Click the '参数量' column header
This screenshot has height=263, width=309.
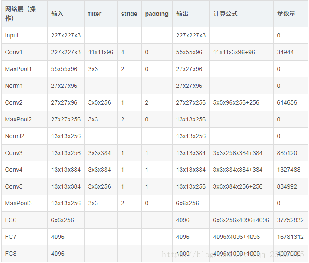[x=286, y=14]
